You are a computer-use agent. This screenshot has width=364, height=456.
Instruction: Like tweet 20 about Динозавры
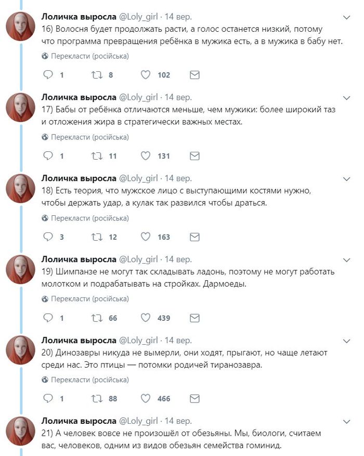coord(146,399)
